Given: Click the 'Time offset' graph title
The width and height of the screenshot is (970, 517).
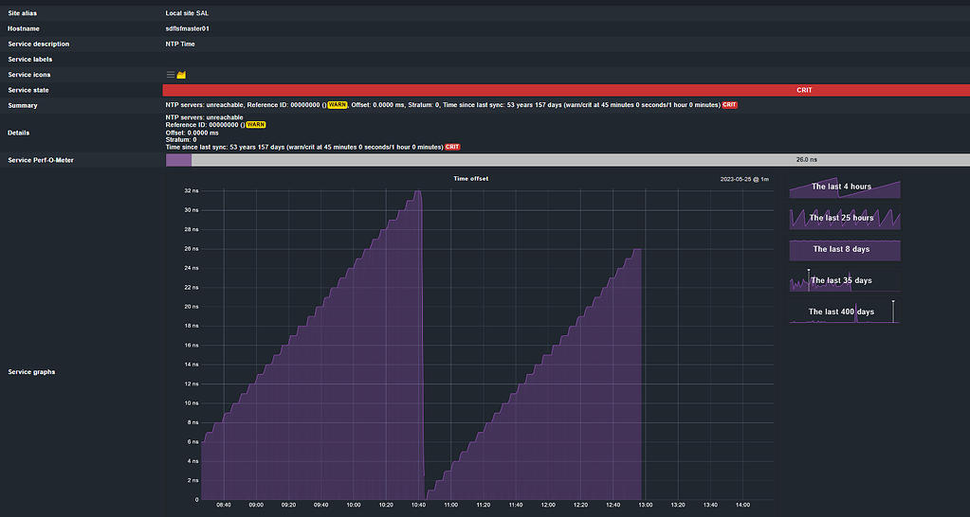Looking at the screenshot, I should click(x=471, y=178).
